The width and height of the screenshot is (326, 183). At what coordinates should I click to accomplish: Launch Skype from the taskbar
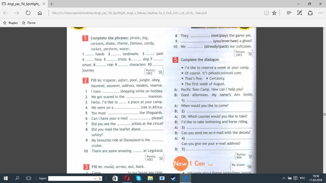click(x=139, y=178)
